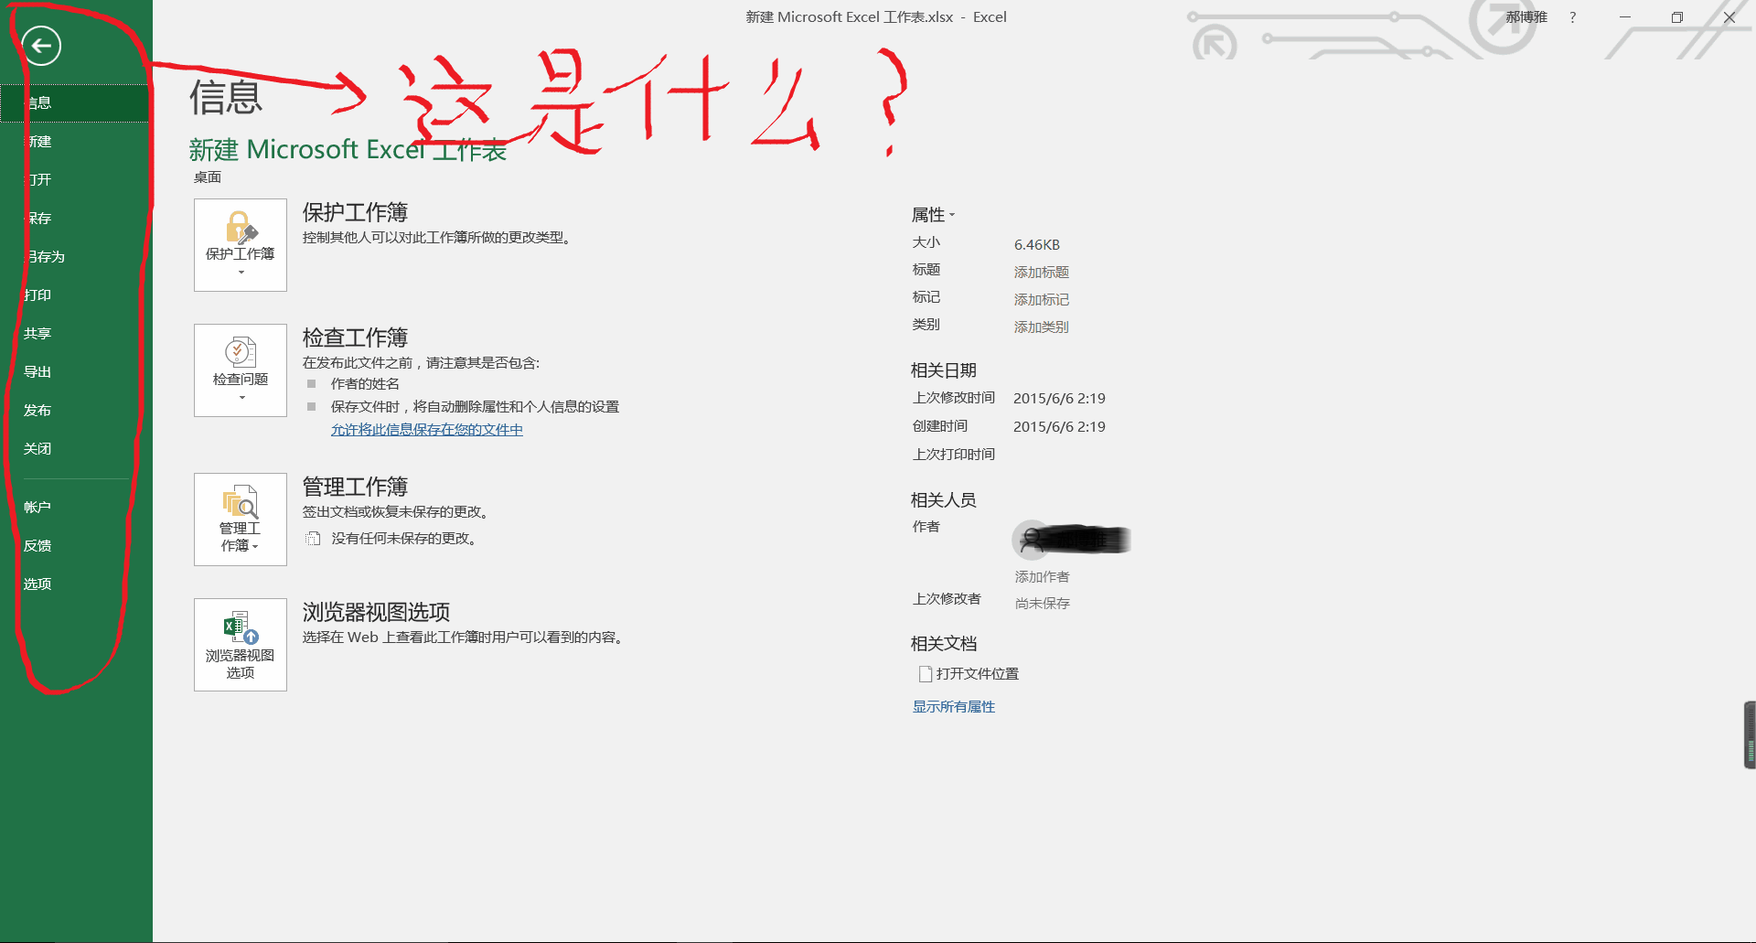Select 导出 in the left menu
1756x943 pixels.
(x=74, y=371)
